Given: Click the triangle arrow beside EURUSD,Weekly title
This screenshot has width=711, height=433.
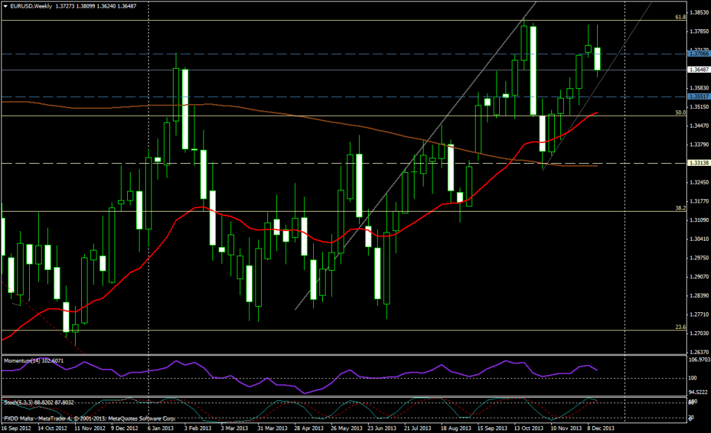Looking at the screenshot, I should click(5, 5).
